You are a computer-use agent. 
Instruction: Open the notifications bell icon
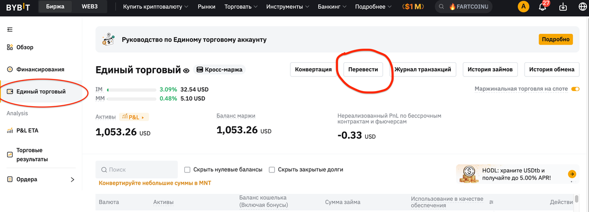pyautogui.click(x=542, y=7)
